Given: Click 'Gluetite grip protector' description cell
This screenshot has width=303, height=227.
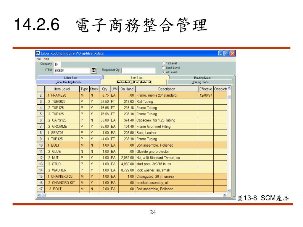Looking at the screenshot, I should (167, 151).
